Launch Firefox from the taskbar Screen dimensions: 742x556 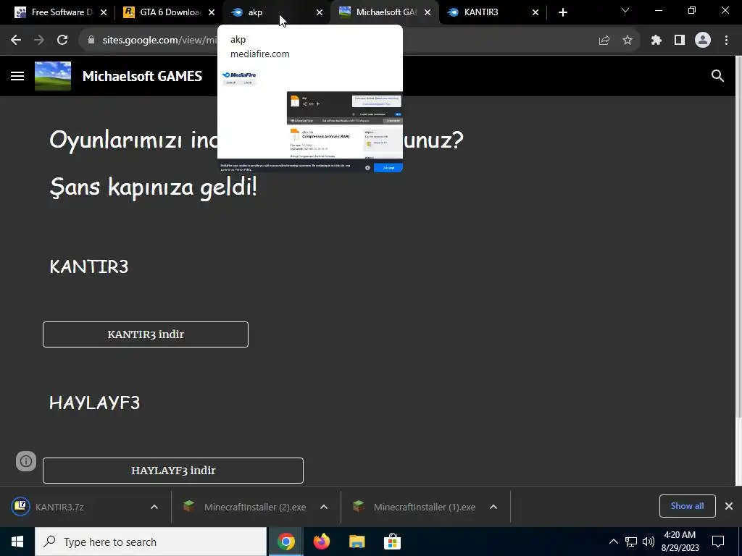[x=321, y=542]
